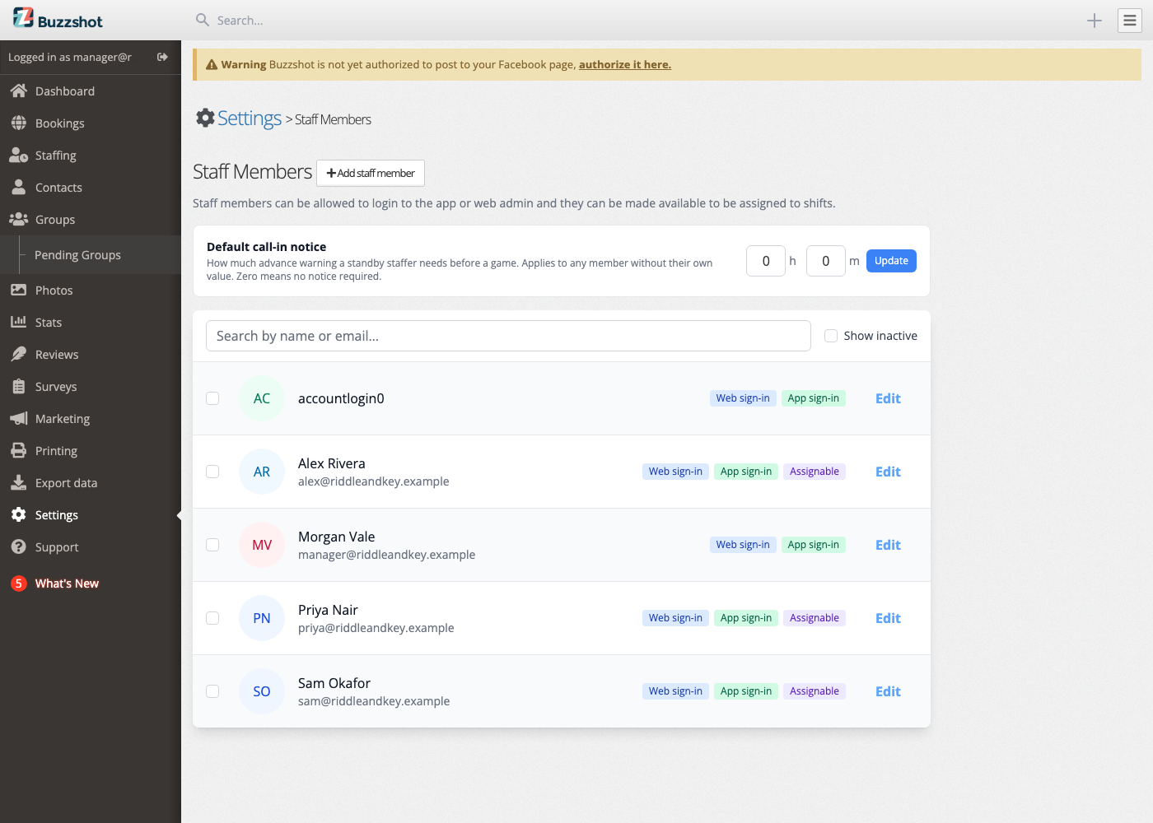1153x823 pixels.
Task: Click the PN avatar for Priya Nair
Action: coord(262,618)
